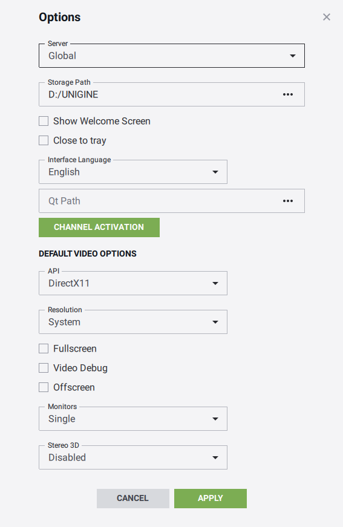This screenshot has width=343, height=527.
Task: Click the Stereo 3D dropdown arrow
Action: tap(215, 457)
